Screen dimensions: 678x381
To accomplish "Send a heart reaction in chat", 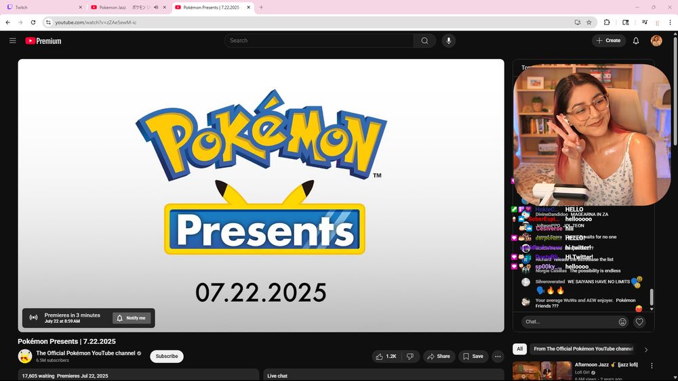I will click(x=639, y=321).
